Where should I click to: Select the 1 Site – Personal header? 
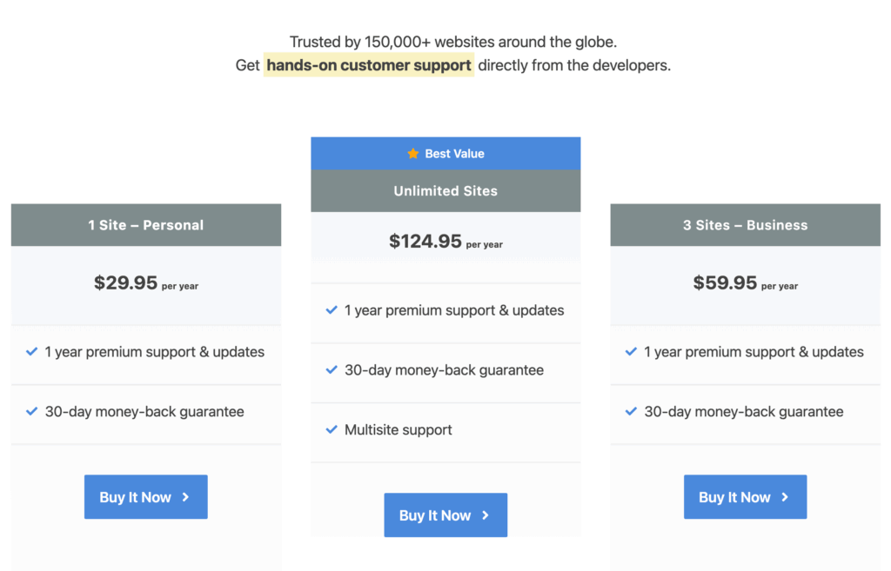click(x=145, y=225)
